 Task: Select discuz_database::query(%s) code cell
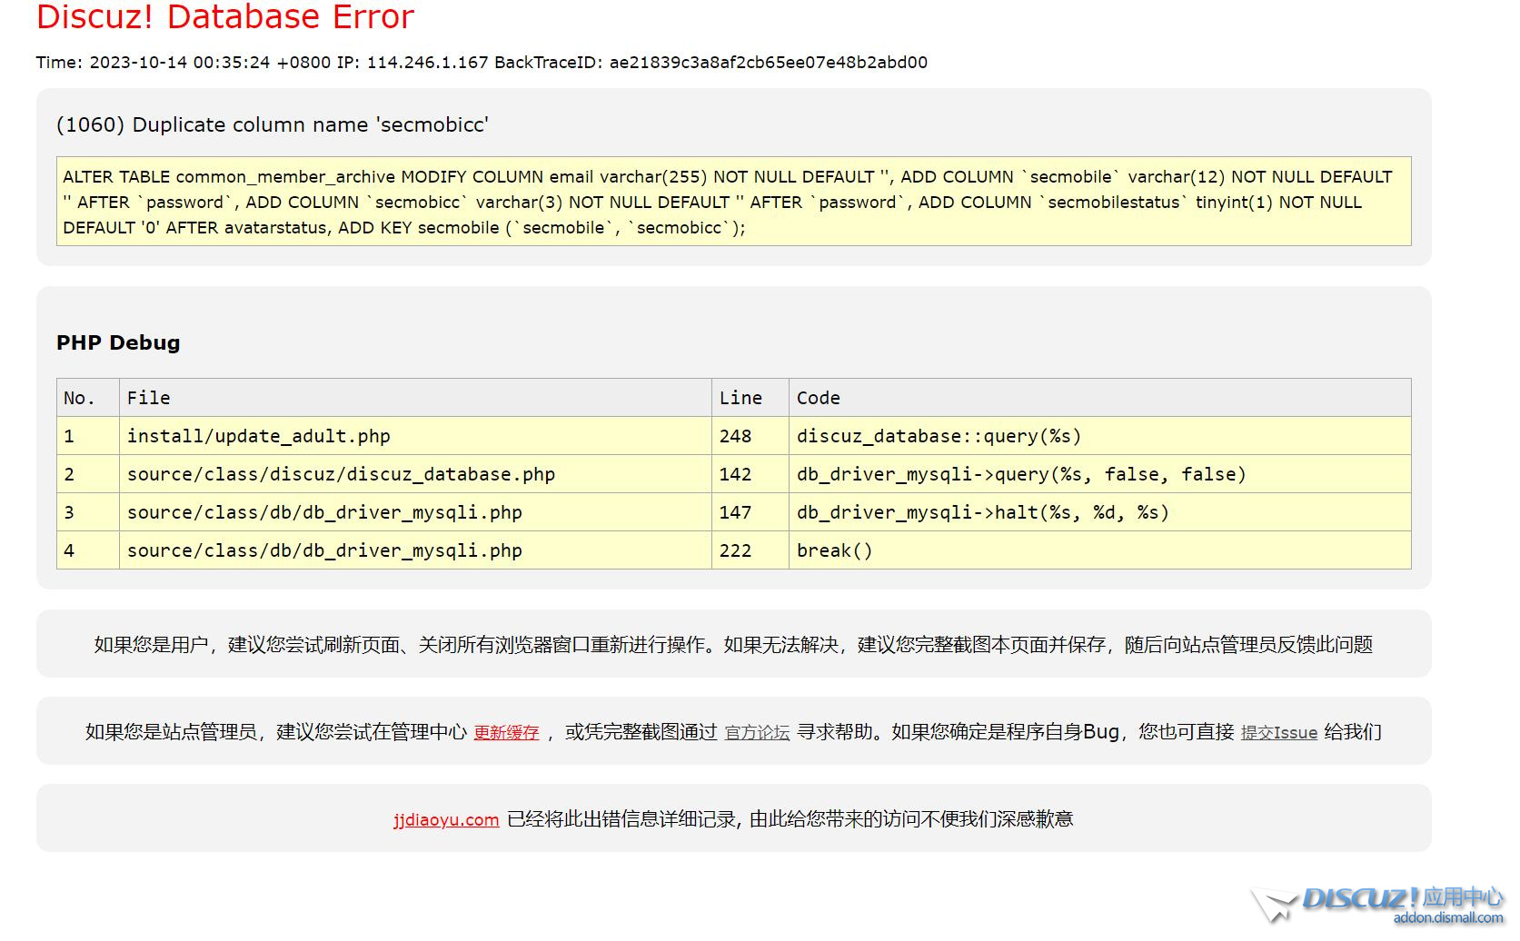click(x=1100, y=436)
